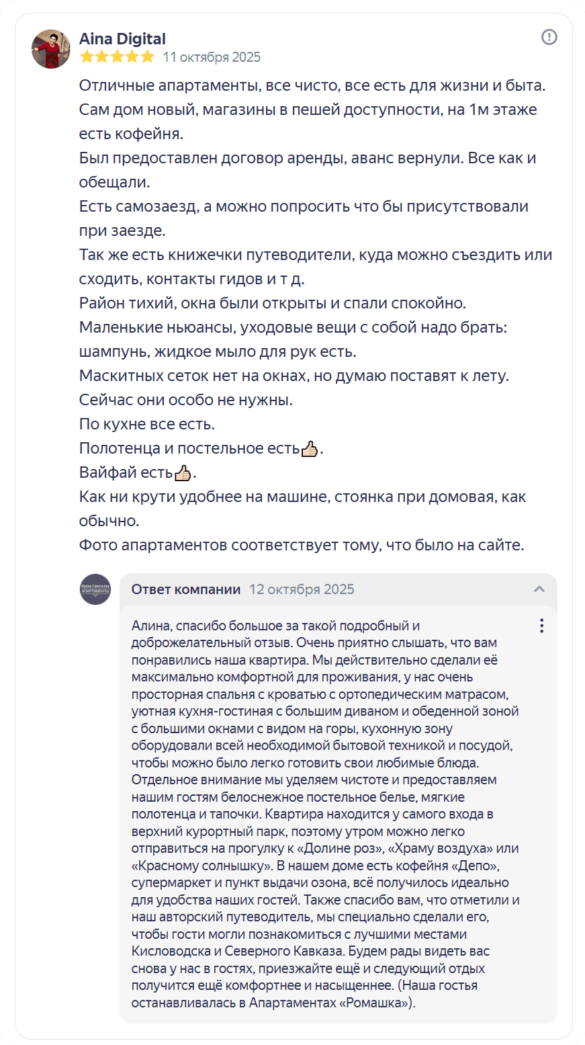
Task: Click the report review exclamation icon
Action: click(549, 38)
